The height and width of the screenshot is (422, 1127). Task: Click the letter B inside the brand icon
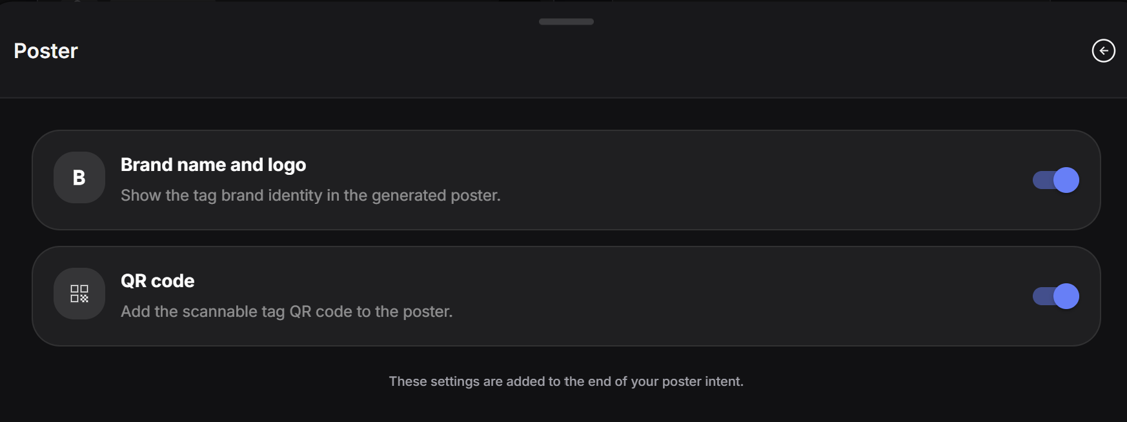point(79,177)
